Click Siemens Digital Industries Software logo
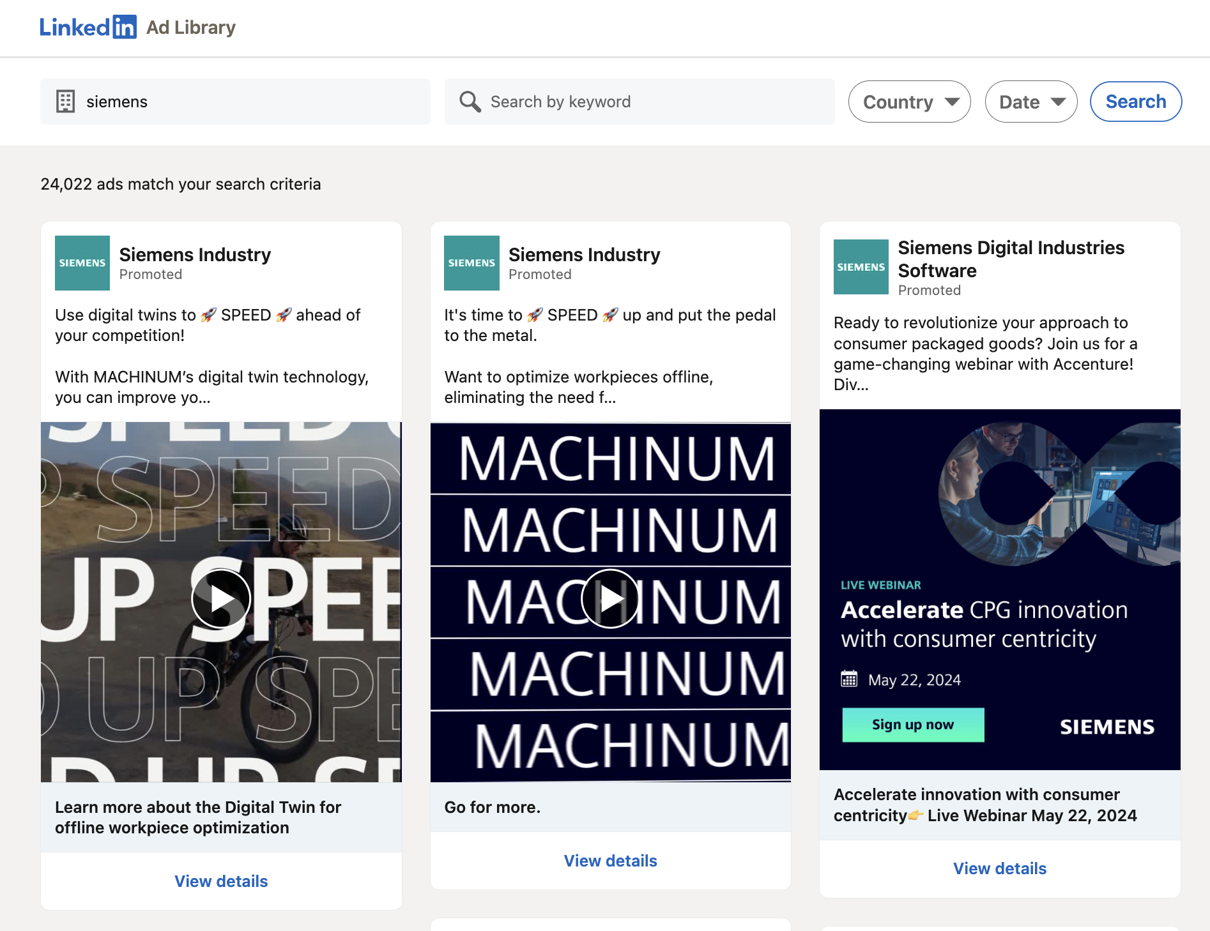 click(861, 267)
